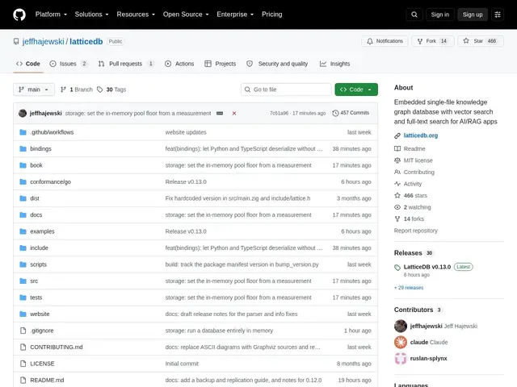
Task: Click the failed status X icon
Action: pyautogui.click(x=234, y=113)
